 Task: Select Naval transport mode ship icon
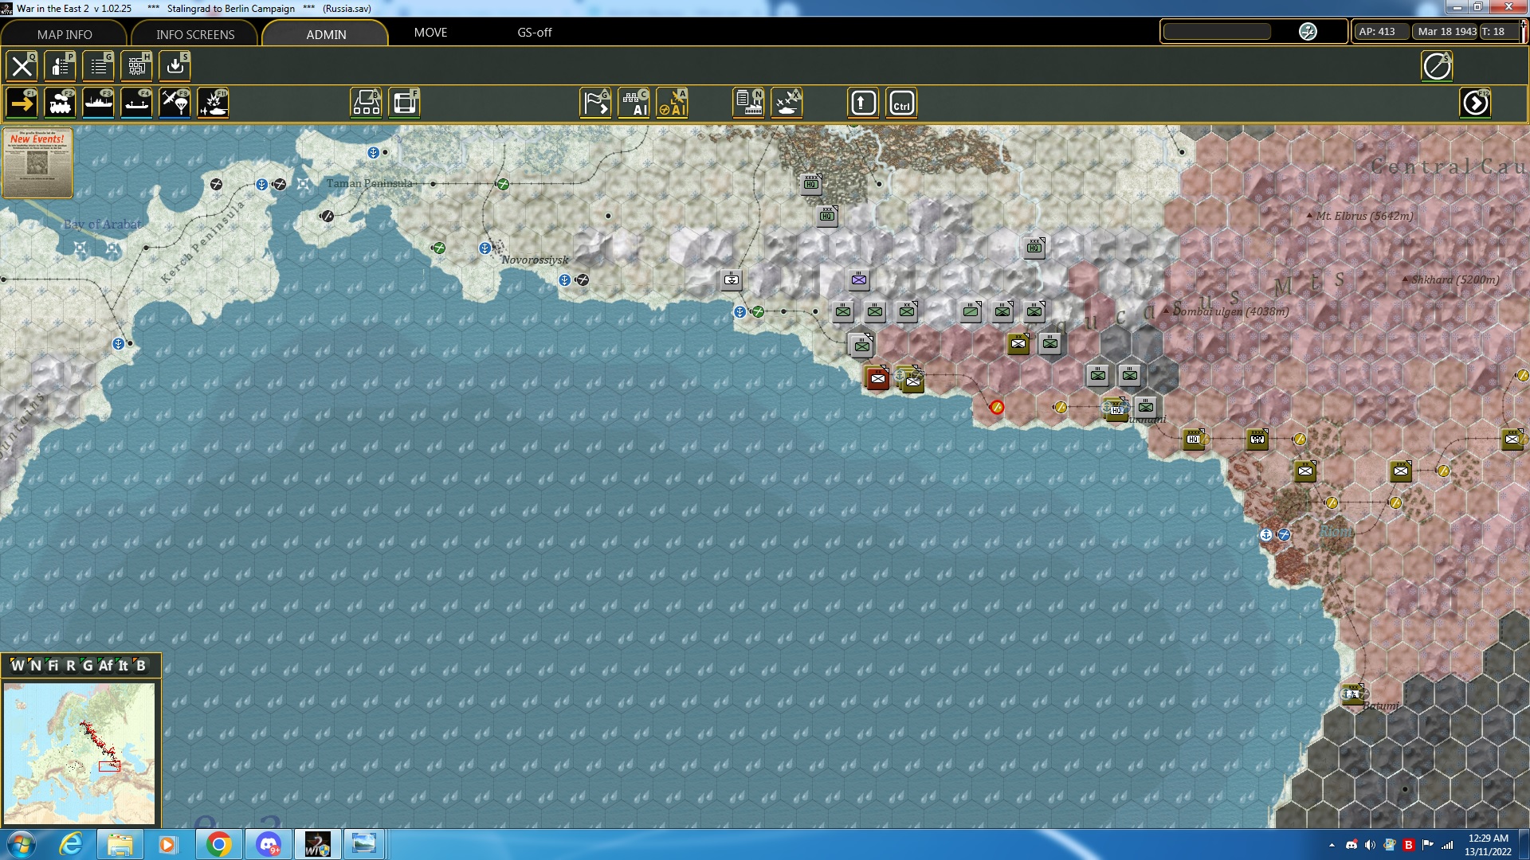pos(98,104)
